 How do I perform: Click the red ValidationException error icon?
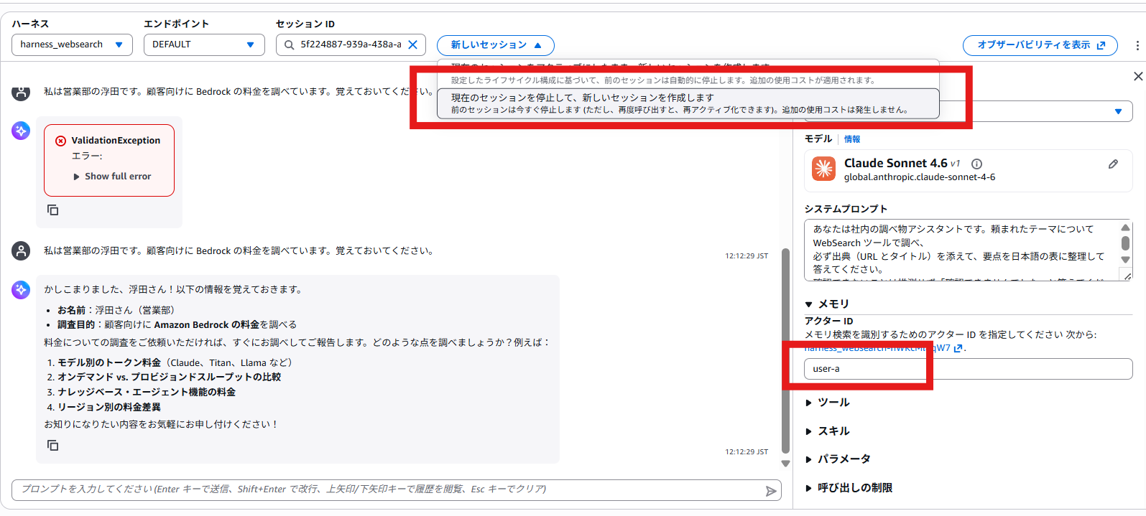click(x=61, y=141)
